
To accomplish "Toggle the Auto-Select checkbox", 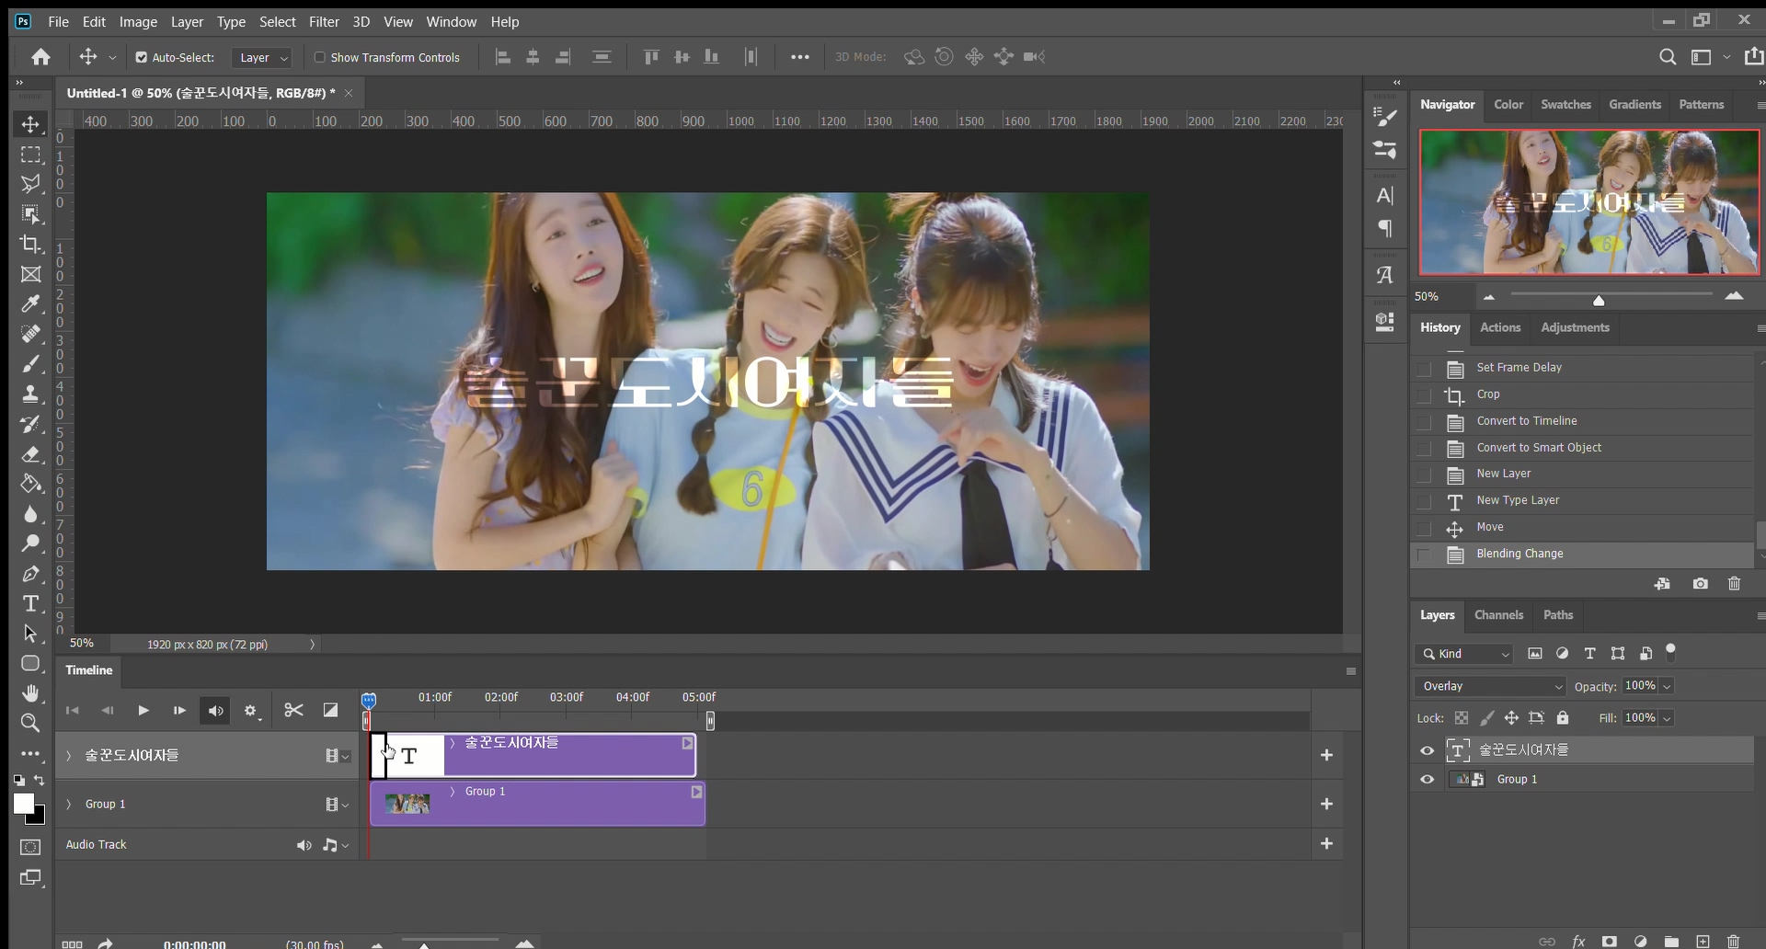I will tap(141, 57).
